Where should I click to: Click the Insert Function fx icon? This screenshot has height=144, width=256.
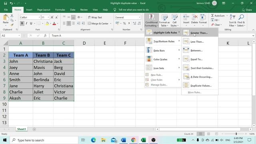point(45,36)
